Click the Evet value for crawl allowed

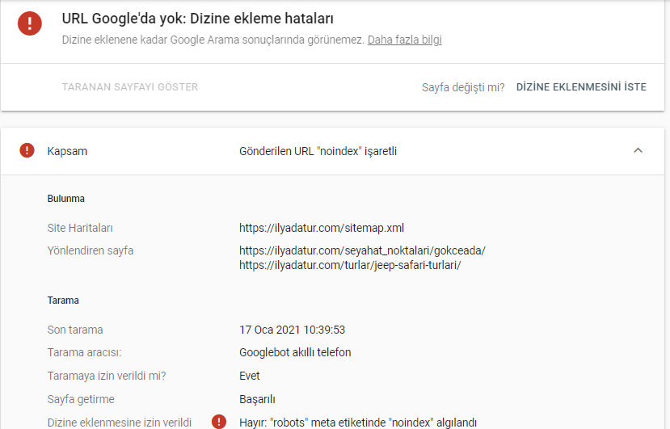(250, 376)
